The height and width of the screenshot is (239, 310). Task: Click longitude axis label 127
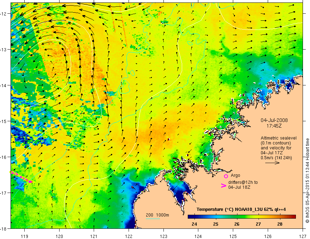[x=303, y=236]
